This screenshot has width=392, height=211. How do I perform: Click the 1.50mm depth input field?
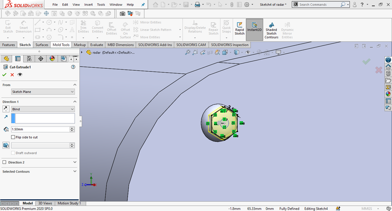tap(40, 129)
